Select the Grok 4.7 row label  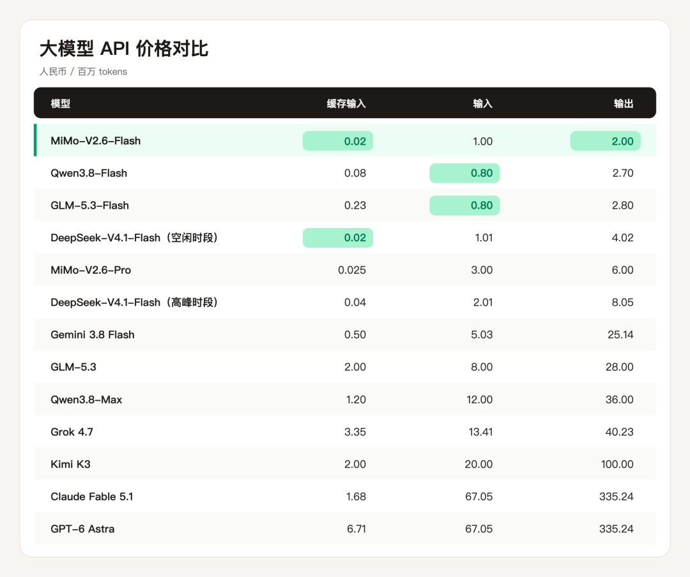pos(72,432)
